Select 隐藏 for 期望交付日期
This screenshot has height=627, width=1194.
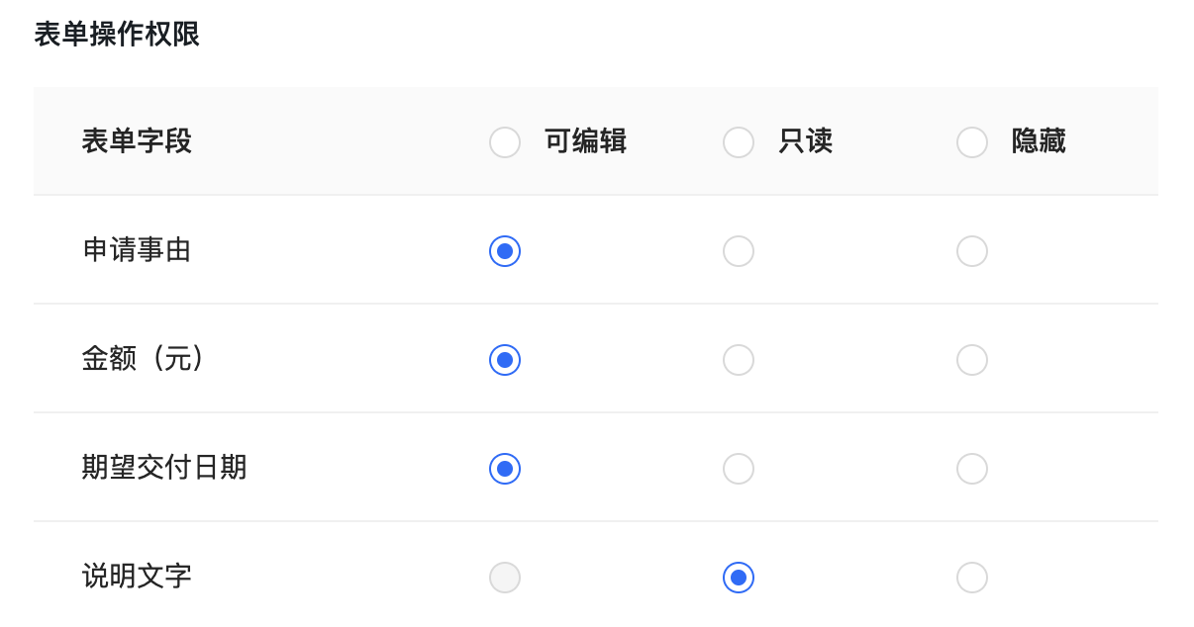pyautogui.click(x=972, y=469)
